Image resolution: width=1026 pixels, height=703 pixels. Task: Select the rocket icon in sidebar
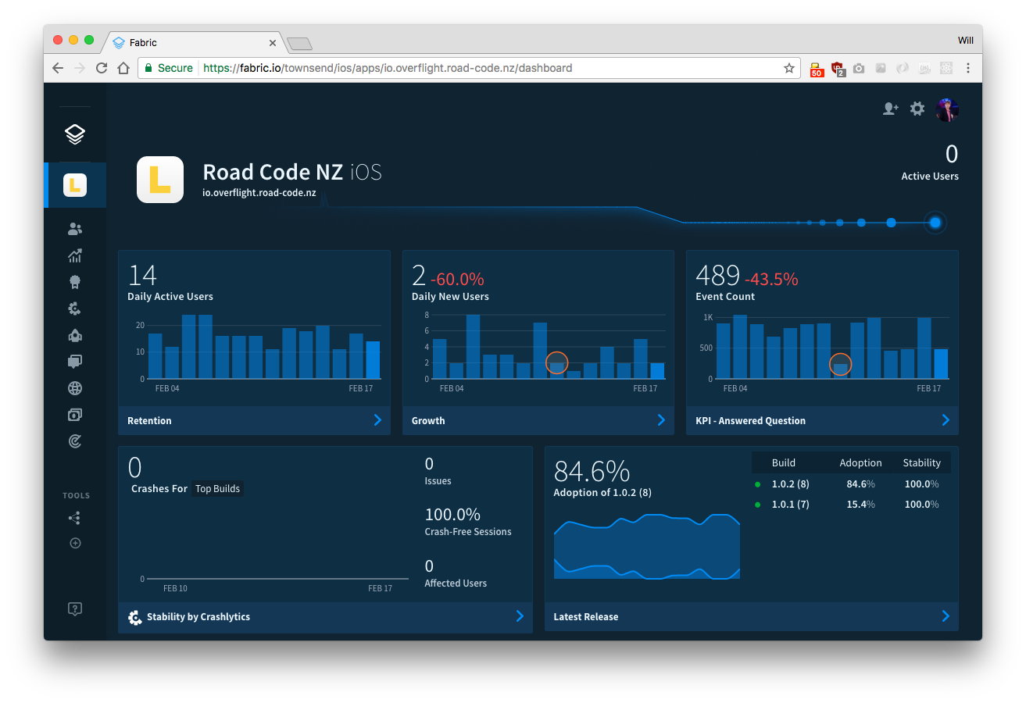click(x=75, y=335)
